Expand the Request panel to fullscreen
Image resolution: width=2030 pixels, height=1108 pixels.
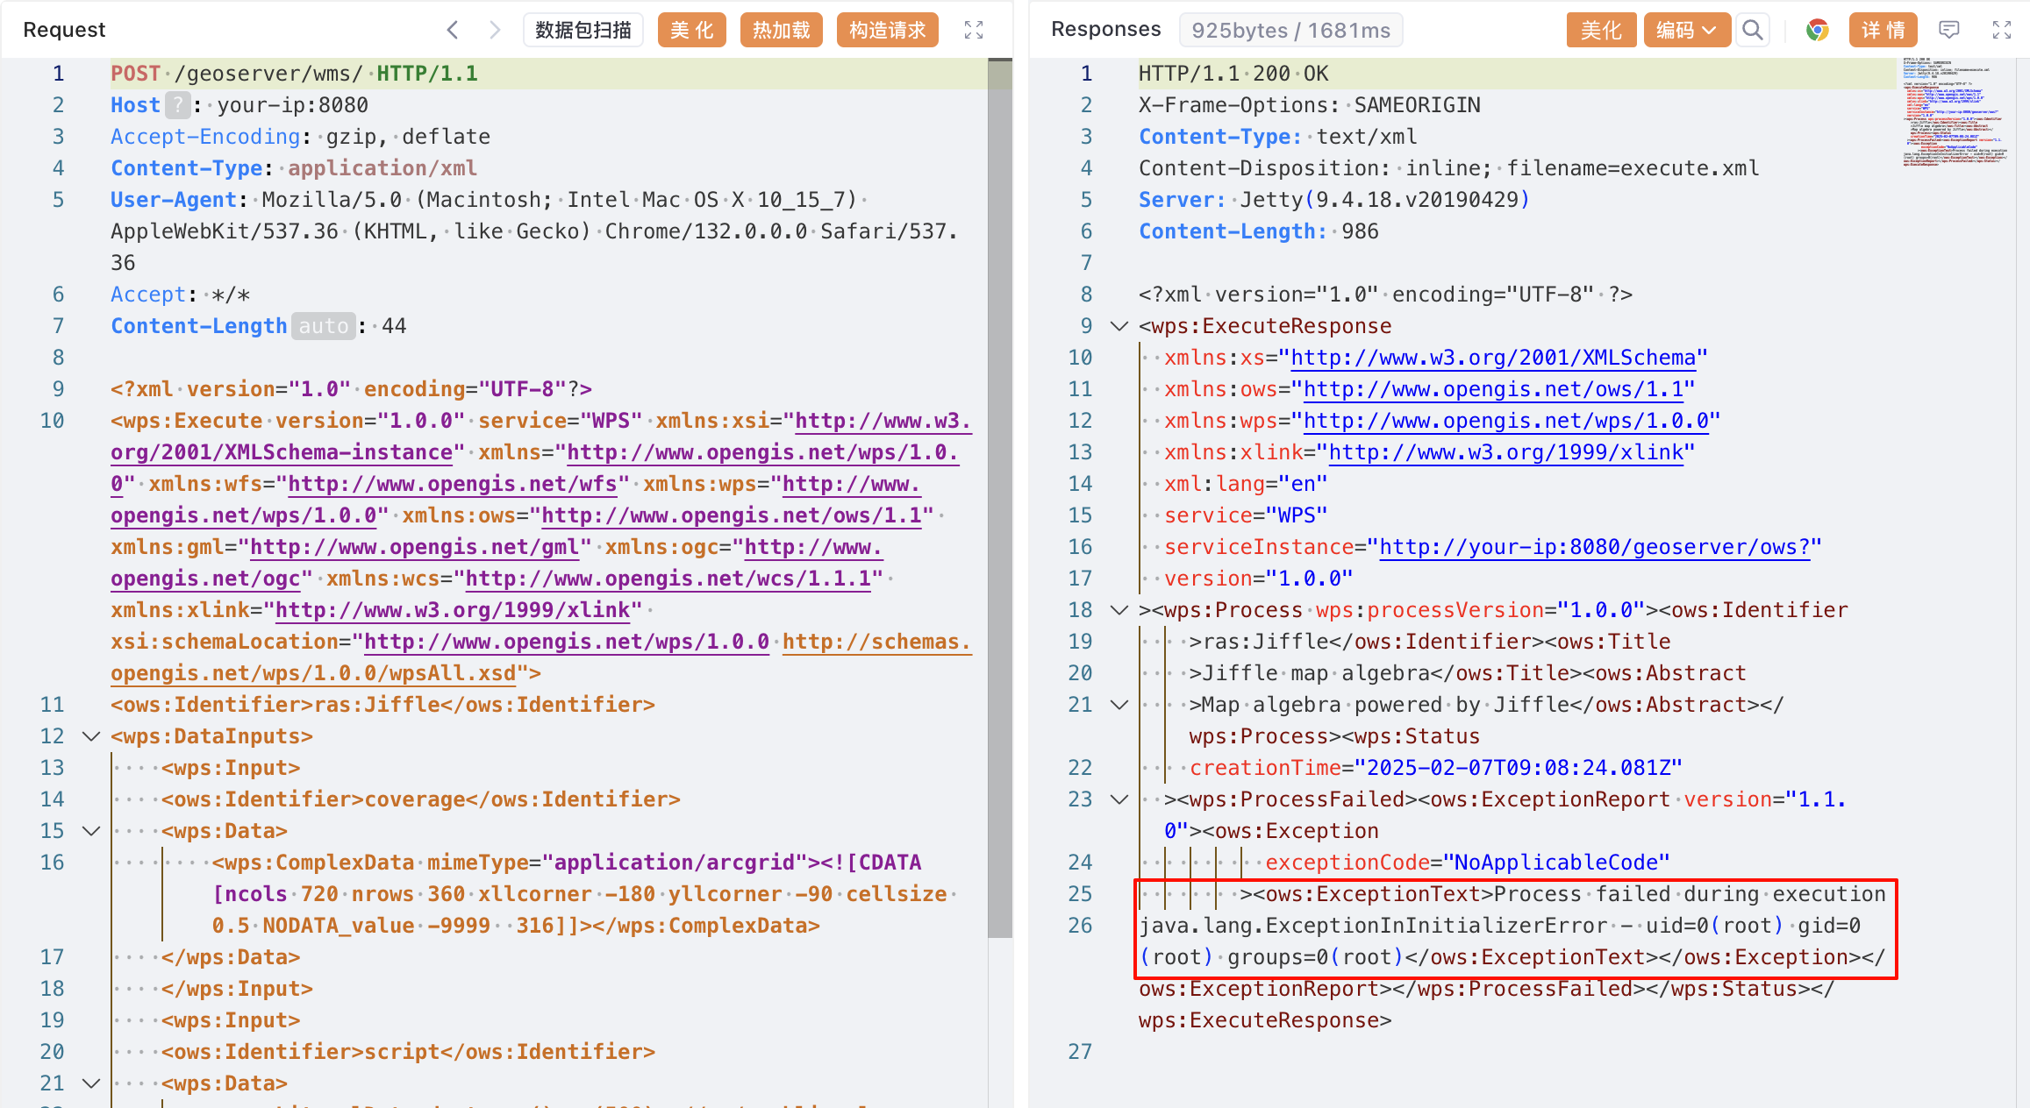[974, 30]
